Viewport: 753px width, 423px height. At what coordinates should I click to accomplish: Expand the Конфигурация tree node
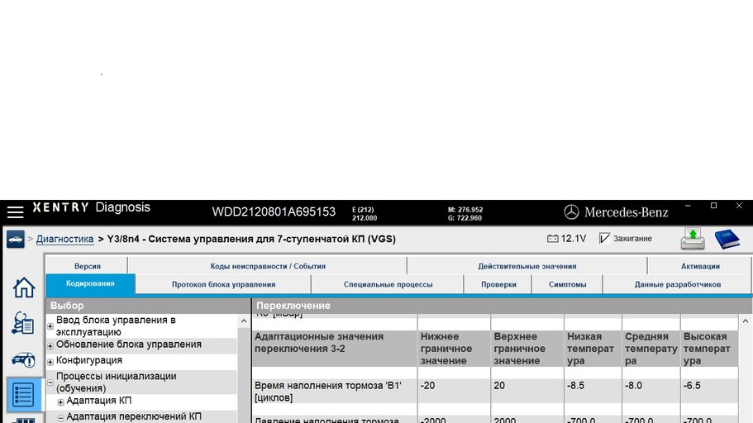(50, 362)
